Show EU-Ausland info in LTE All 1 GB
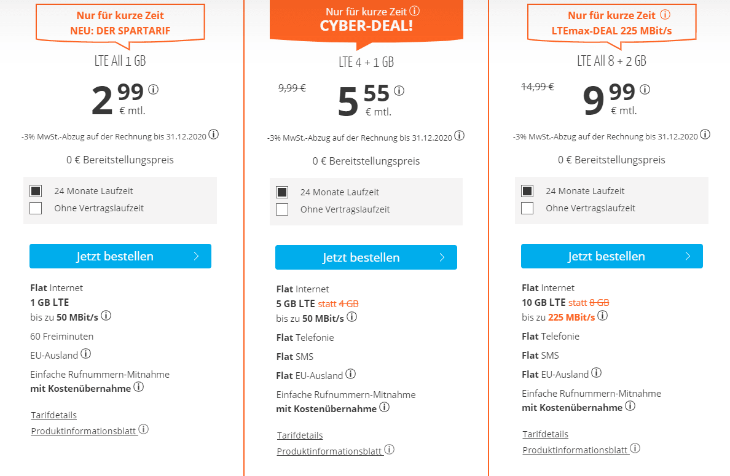The image size is (730, 476). pos(85,354)
